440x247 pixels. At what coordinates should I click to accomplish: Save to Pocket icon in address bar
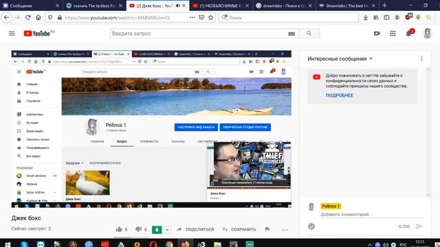201,17
